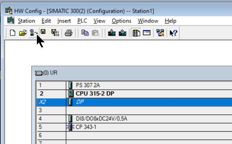Open the Insert menu
This screenshot has height=144, width=232.
64,21
